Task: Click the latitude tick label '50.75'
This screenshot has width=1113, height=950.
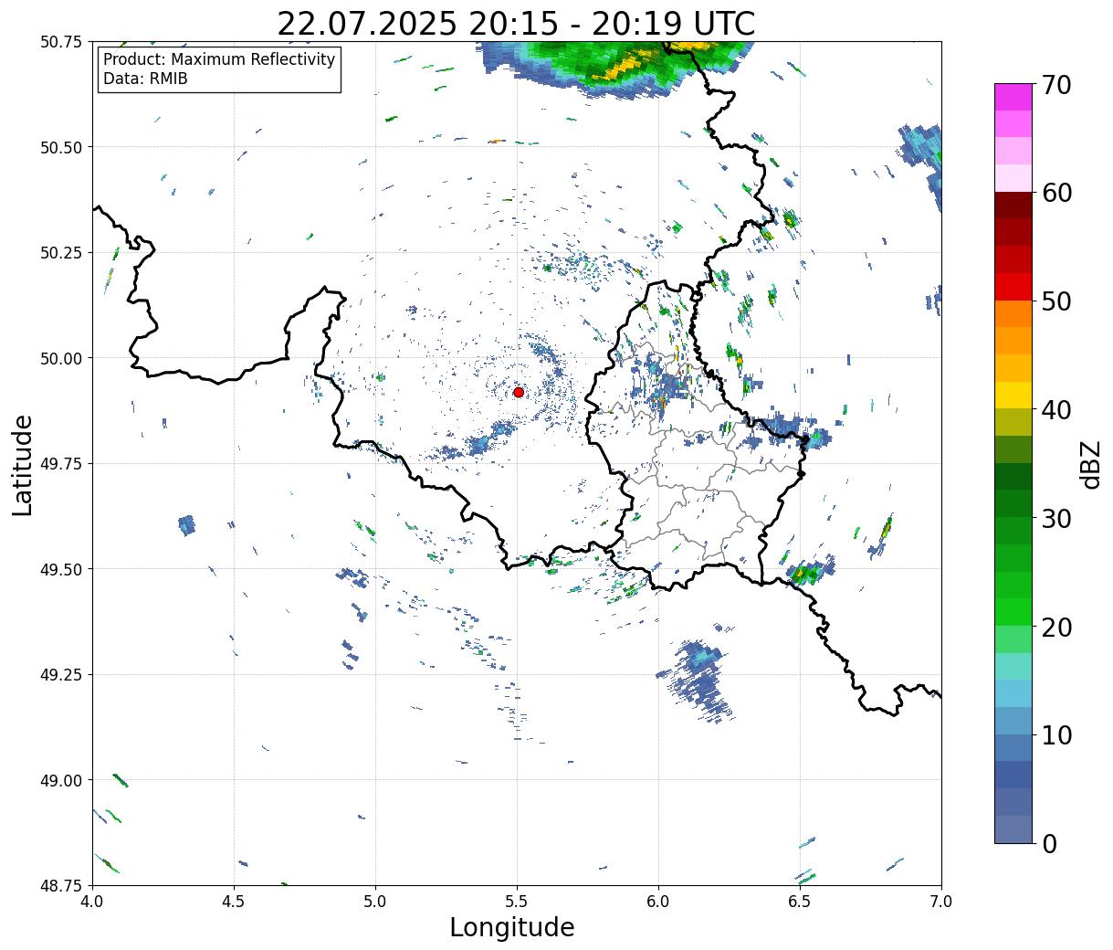Action: (x=61, y=42)
